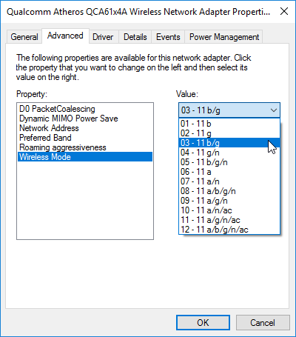Switch to the Details tab
Viewport: 296px width, 337px height.
tap(135, 37)
